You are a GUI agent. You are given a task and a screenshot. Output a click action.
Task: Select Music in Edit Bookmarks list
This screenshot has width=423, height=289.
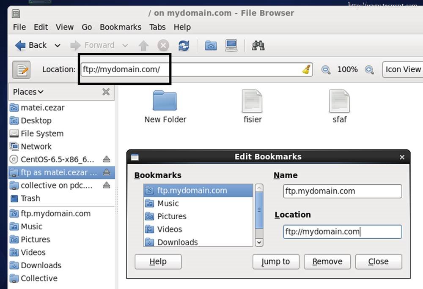click(198, 203)
